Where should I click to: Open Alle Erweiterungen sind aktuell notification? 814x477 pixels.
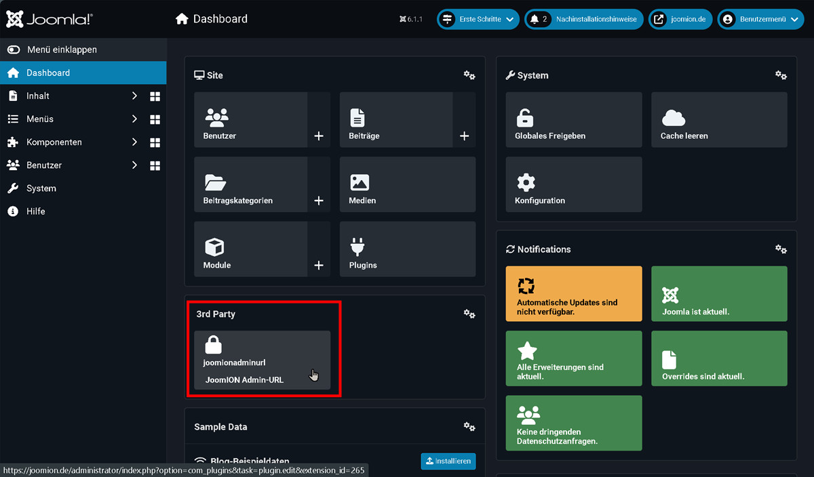[x=574, y=358]
